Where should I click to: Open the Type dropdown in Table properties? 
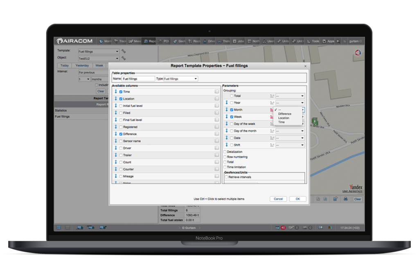pyautogui.click(x=180, y=79)
